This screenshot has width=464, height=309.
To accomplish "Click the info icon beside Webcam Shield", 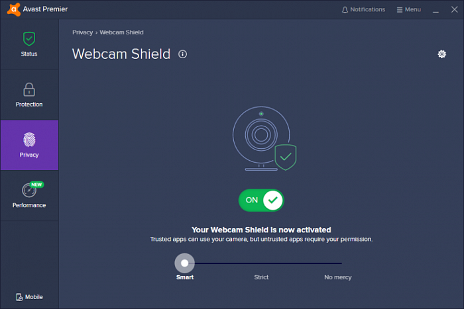I will point(183,54).
